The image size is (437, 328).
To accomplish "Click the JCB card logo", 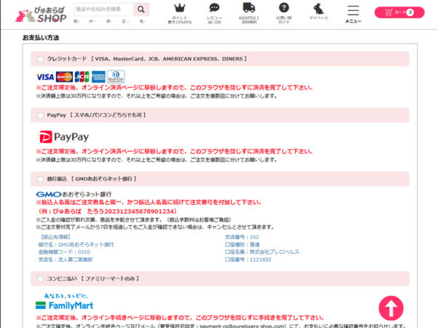I will coord(82,77).
